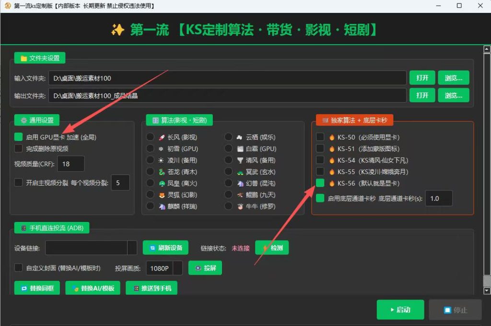This screenshot has width=491, height=326.
Task: Click the turtle icon beside 冥武 (玄水)
Action: (240, 172)
